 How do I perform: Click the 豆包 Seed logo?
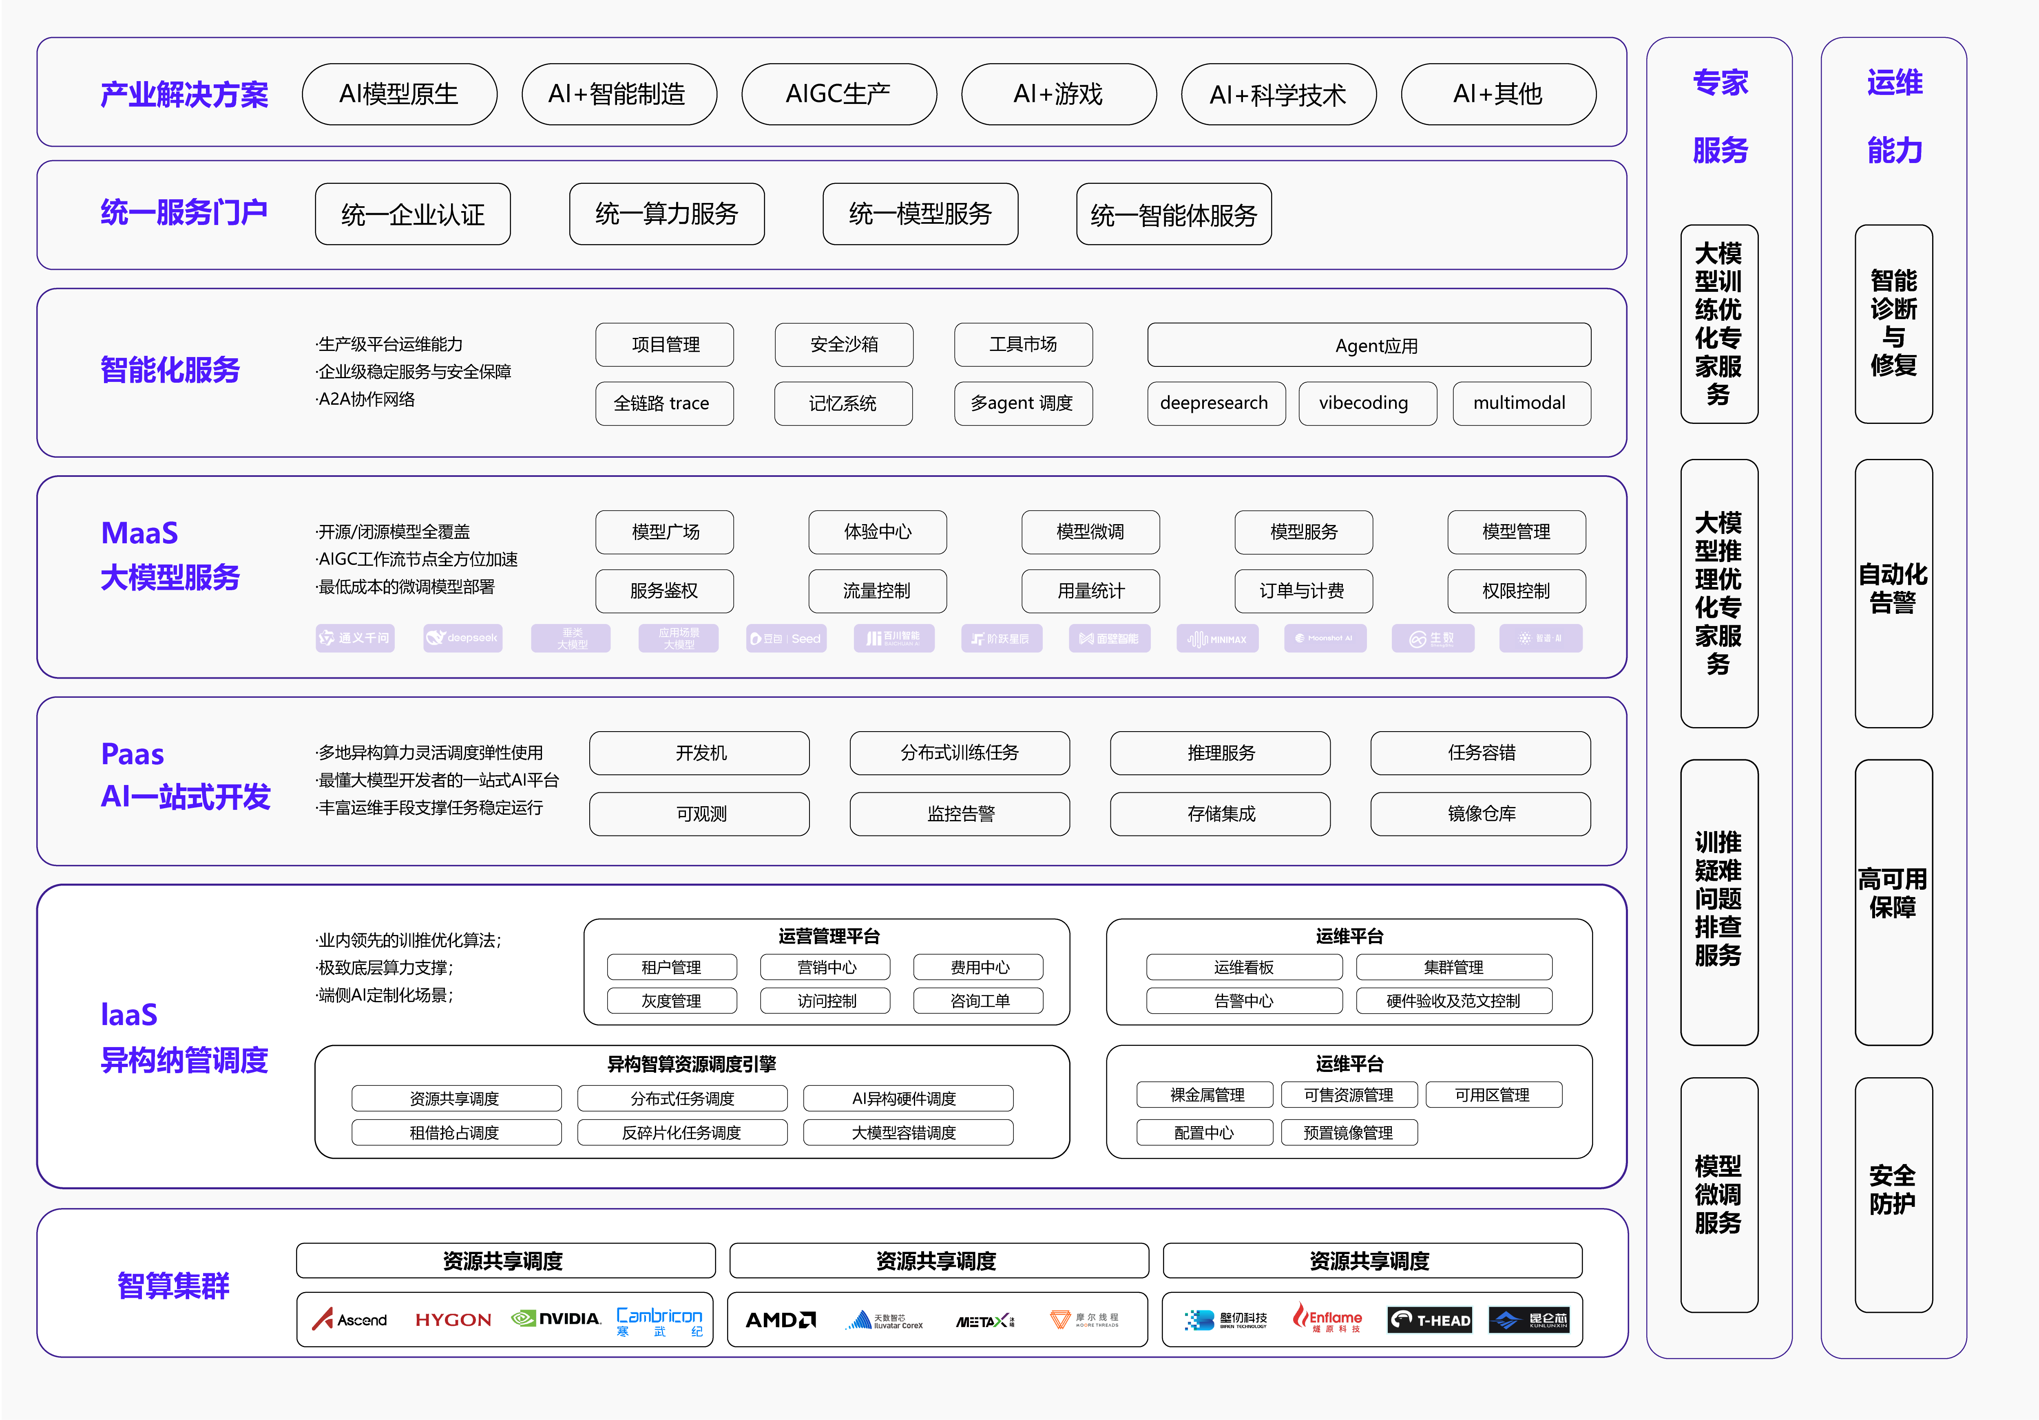[x=786, y=638]
